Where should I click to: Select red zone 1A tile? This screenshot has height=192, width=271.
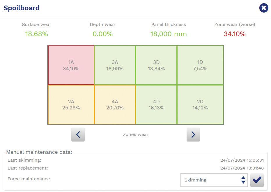[71, 65]
